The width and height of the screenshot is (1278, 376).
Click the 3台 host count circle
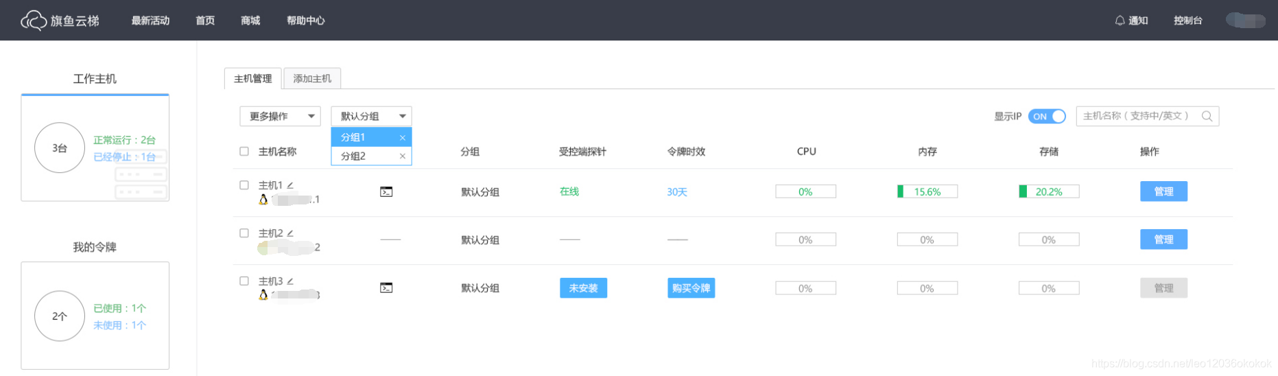(60, 148)
